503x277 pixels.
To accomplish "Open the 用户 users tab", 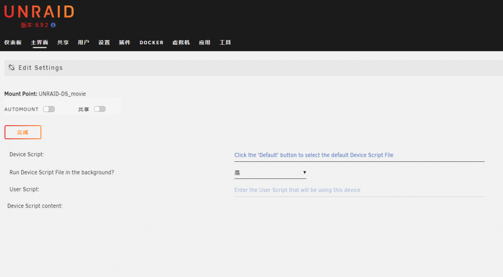I will click(x=83, y=42).
